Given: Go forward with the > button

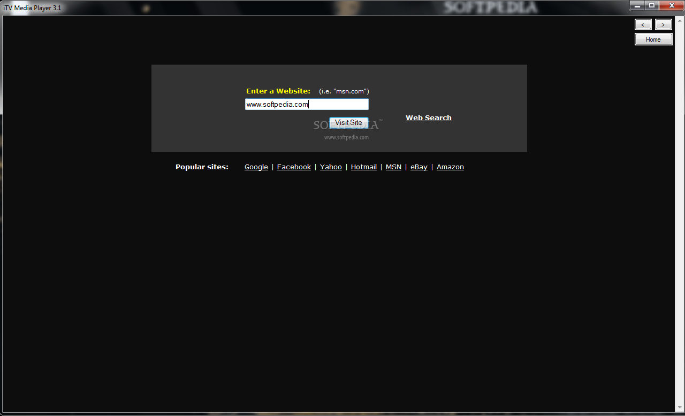Looking at the screenshot, I should (x=664, y=25).
